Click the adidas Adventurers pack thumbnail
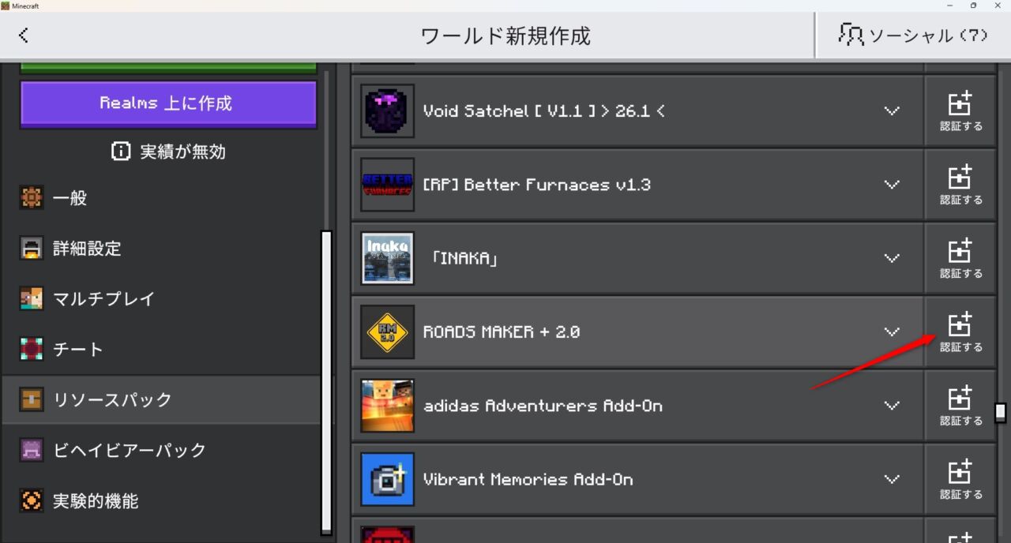The image size is (1011, 543). coord(387,406)
